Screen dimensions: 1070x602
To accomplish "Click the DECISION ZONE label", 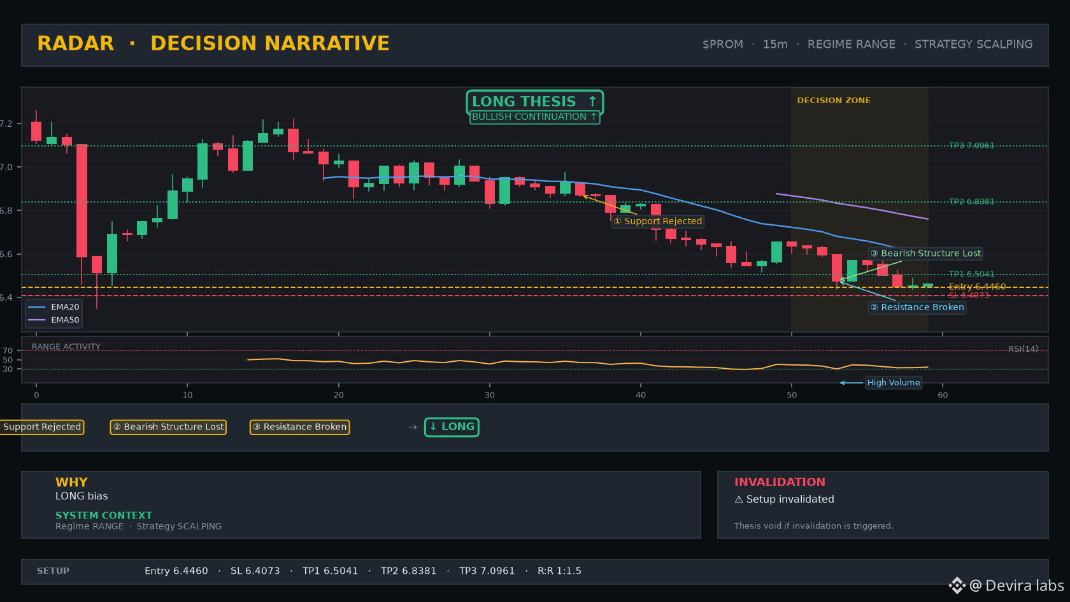I will [833, 101].
